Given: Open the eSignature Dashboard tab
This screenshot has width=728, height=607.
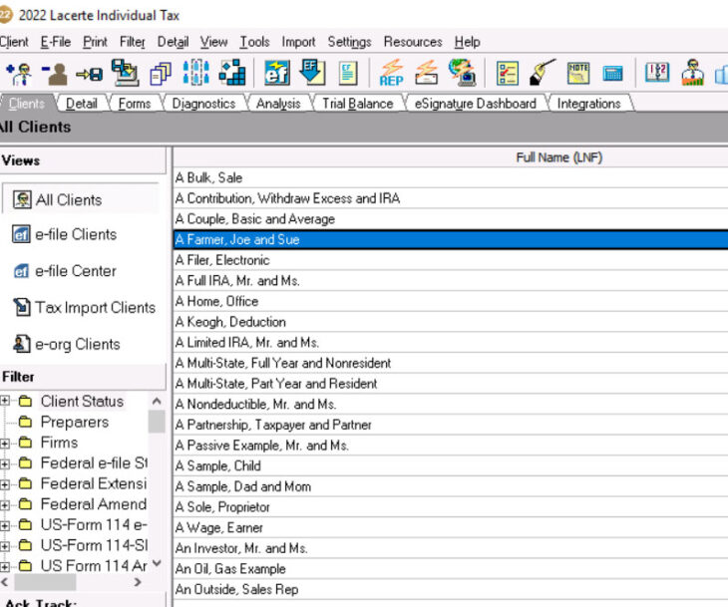Looking at the screenshot, I should [x=475, y=104].
